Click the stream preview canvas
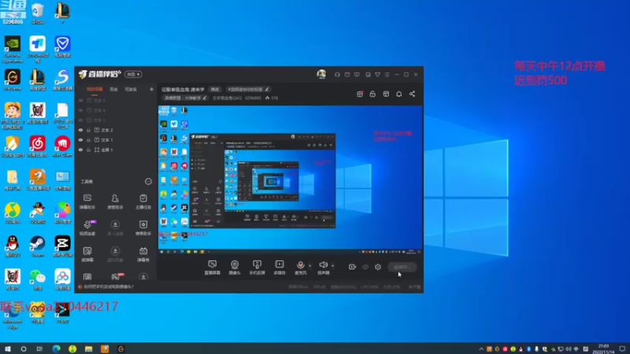This screenshot has width=630, height=354. [291, 180]
